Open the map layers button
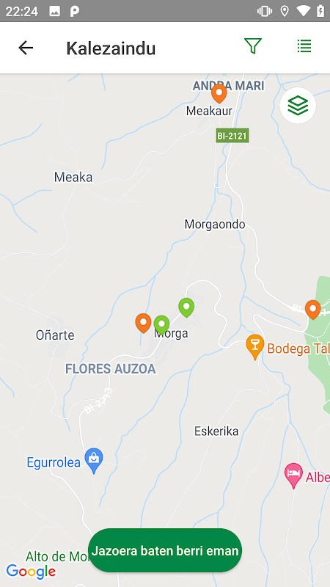Image resolution: width=330 pixels, height=587 pixels. 298,106
